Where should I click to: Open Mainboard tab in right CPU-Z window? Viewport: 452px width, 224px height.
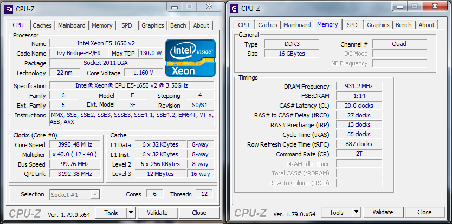coord(297,25)
